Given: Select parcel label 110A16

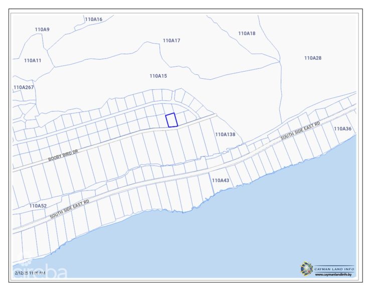Looking at the screenshot, I should [x=94, y=20].
